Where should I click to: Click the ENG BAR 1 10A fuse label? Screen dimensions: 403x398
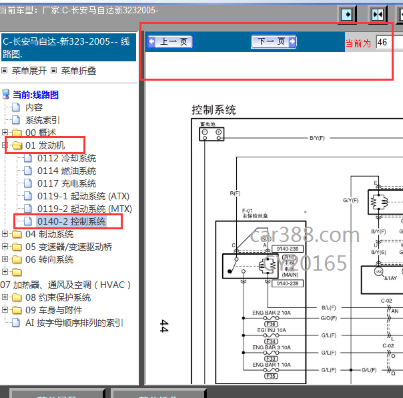(x=272, y=365)
